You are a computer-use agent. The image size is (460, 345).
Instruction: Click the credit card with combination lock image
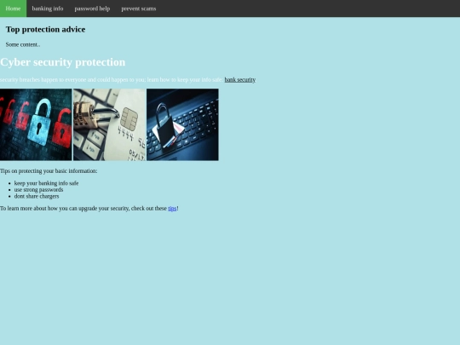(109, 124)
